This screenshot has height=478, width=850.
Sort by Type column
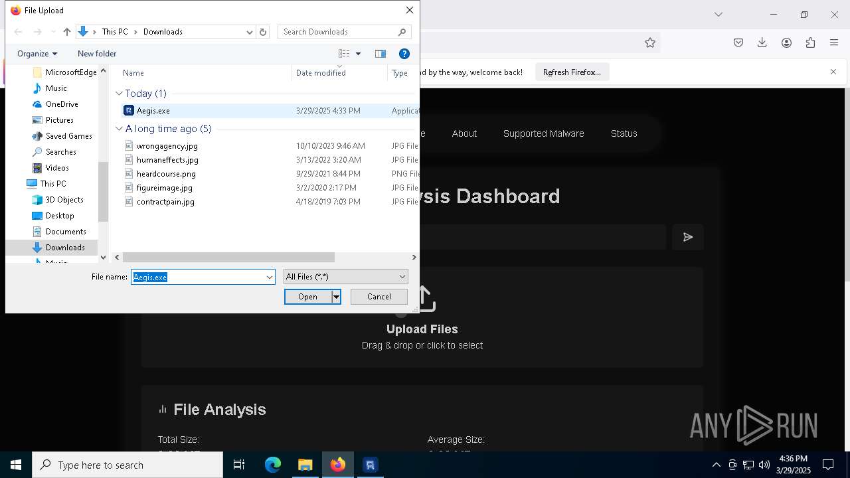click(400, 73)
